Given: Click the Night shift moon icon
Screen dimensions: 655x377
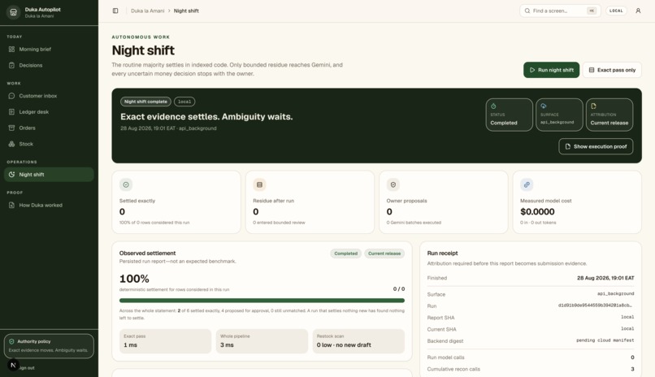Looking at the screenshot, I should [11, 175].
